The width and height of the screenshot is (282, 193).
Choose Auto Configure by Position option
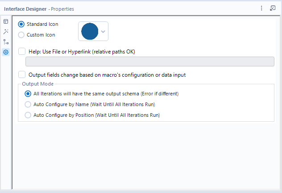(29, 115)
